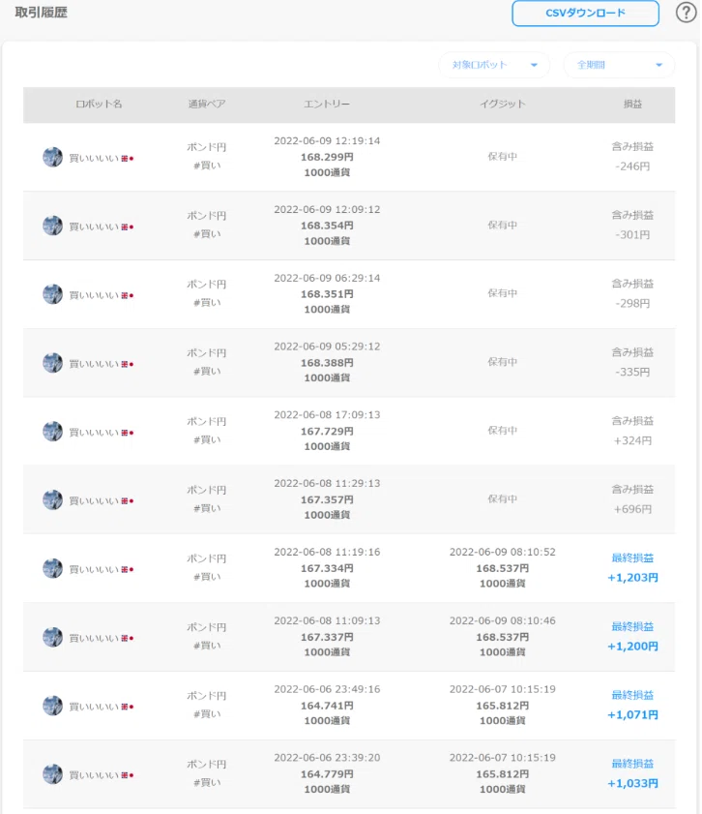Click robot avatar for 17:09:13 entry
Viewport: 702px width, 814px height.
point(52,431)
